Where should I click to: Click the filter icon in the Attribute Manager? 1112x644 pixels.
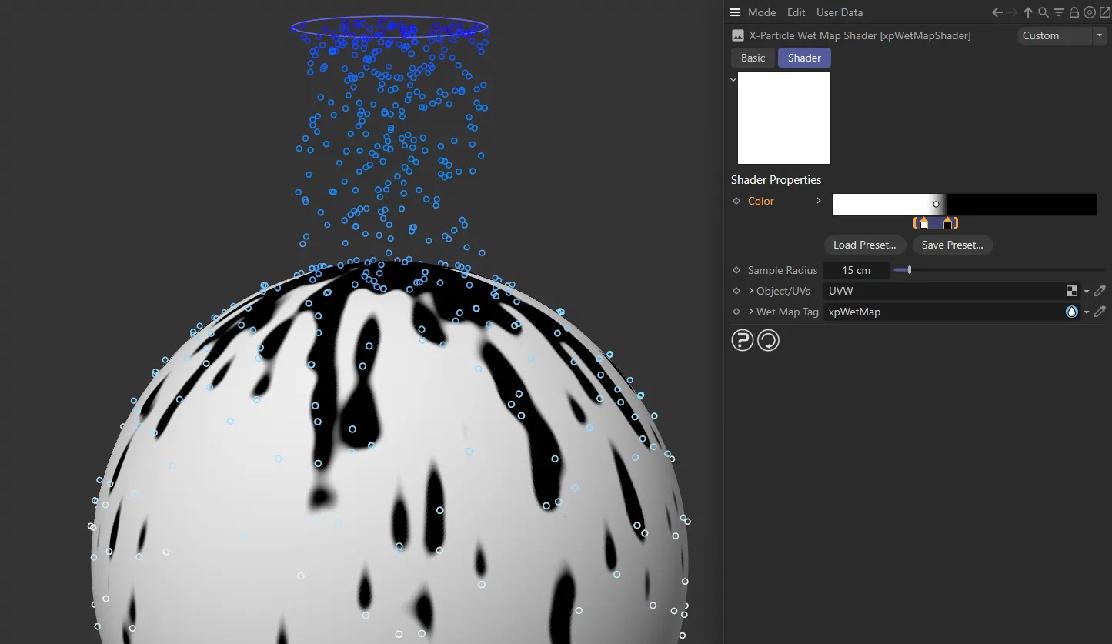[1058, 12]
